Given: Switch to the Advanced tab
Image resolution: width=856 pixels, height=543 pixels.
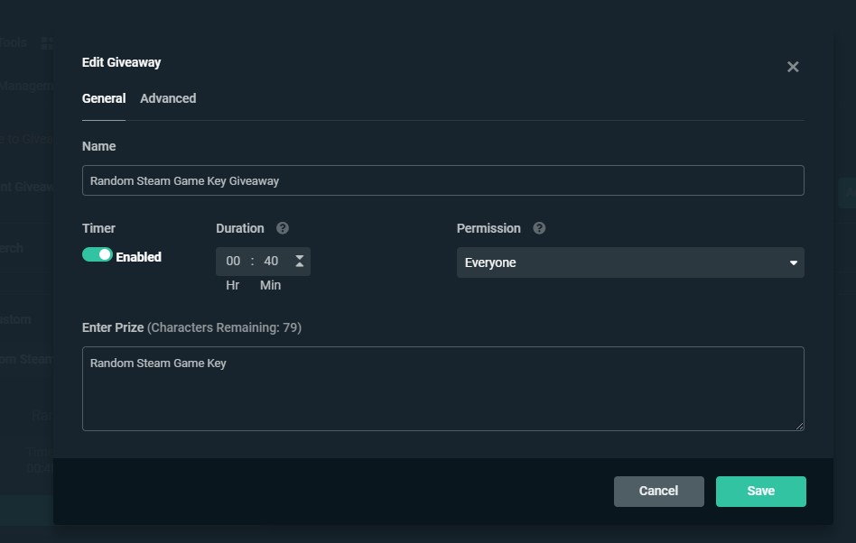Looking at the screenshot, I should click(168, 98).
